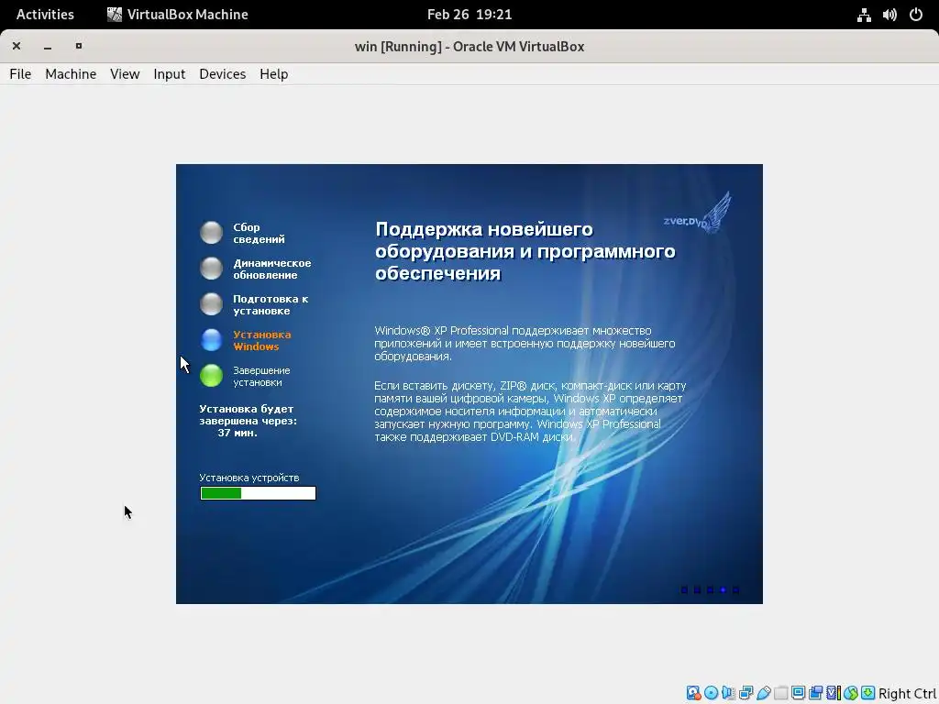Click the volume speaker icon in top bar
Image resolution: width=939 pixels, height=704 pixels.
[x=889, y=15]
